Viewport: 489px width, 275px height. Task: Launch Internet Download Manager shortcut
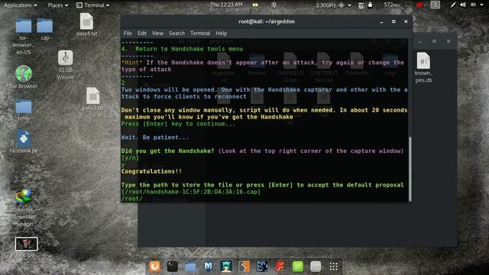(x=24, y=207)
